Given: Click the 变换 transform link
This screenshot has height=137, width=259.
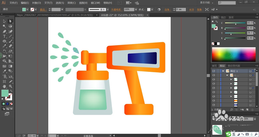Looking at the screenshot, I should tap(199, 10).
